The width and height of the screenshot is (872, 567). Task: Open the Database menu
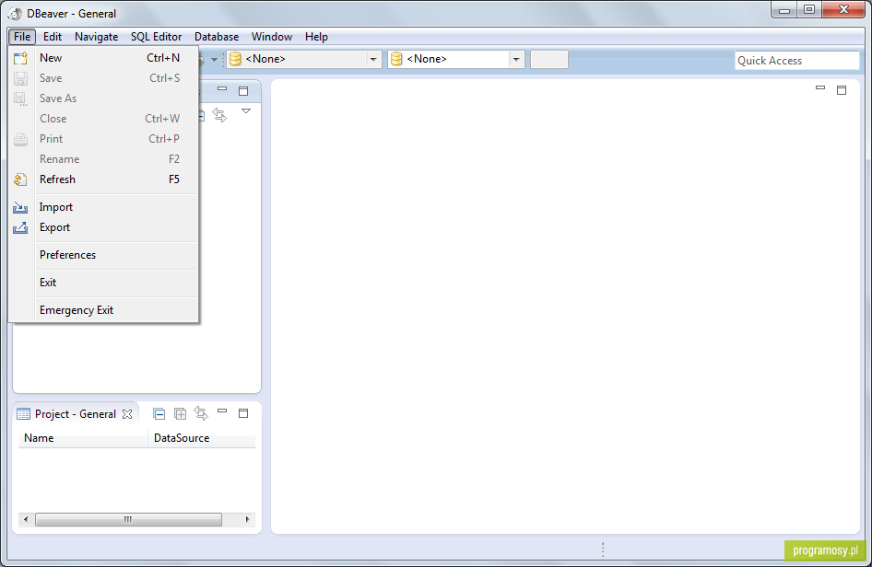pyautogui.click(x=217, y=37)
